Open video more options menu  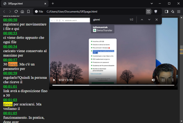pos(173,80)
